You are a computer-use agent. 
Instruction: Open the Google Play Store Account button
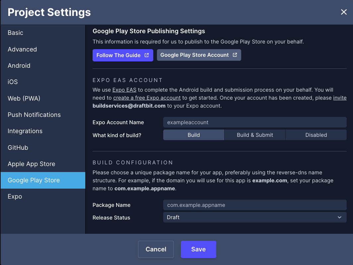click(x=199, y=55)
